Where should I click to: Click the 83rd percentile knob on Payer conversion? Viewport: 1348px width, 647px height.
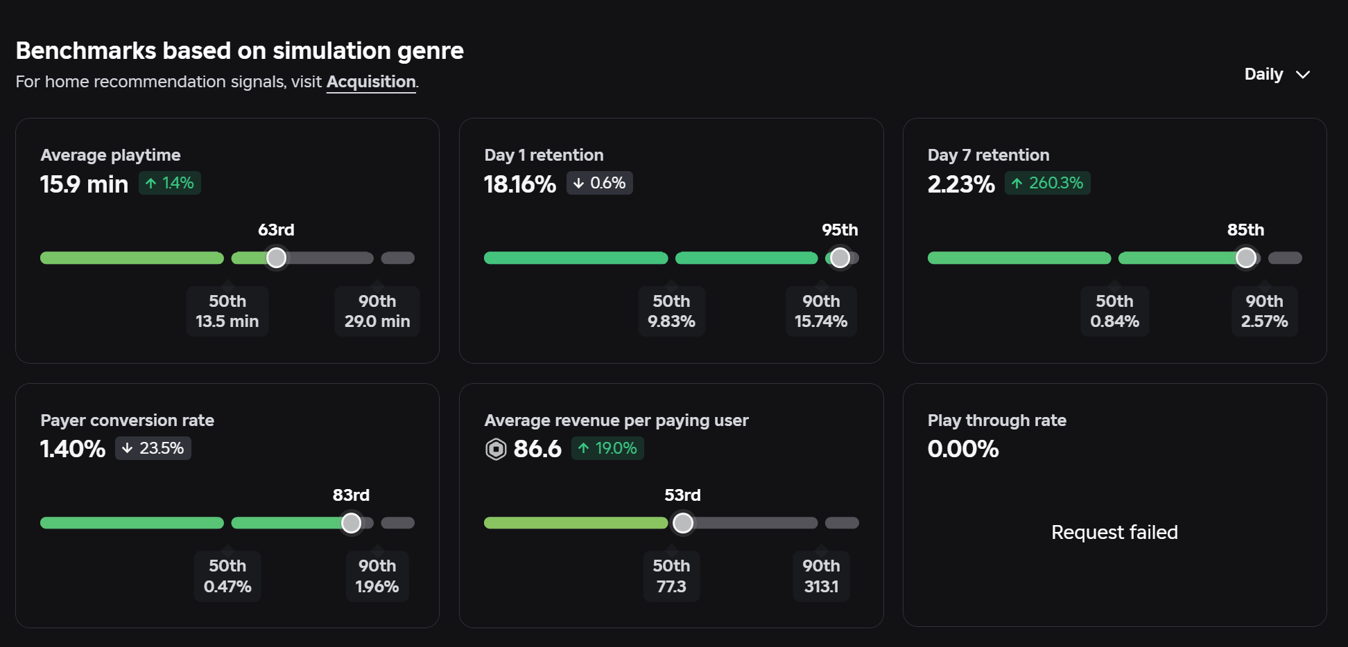pyautogui.click(x=351, y=522)
